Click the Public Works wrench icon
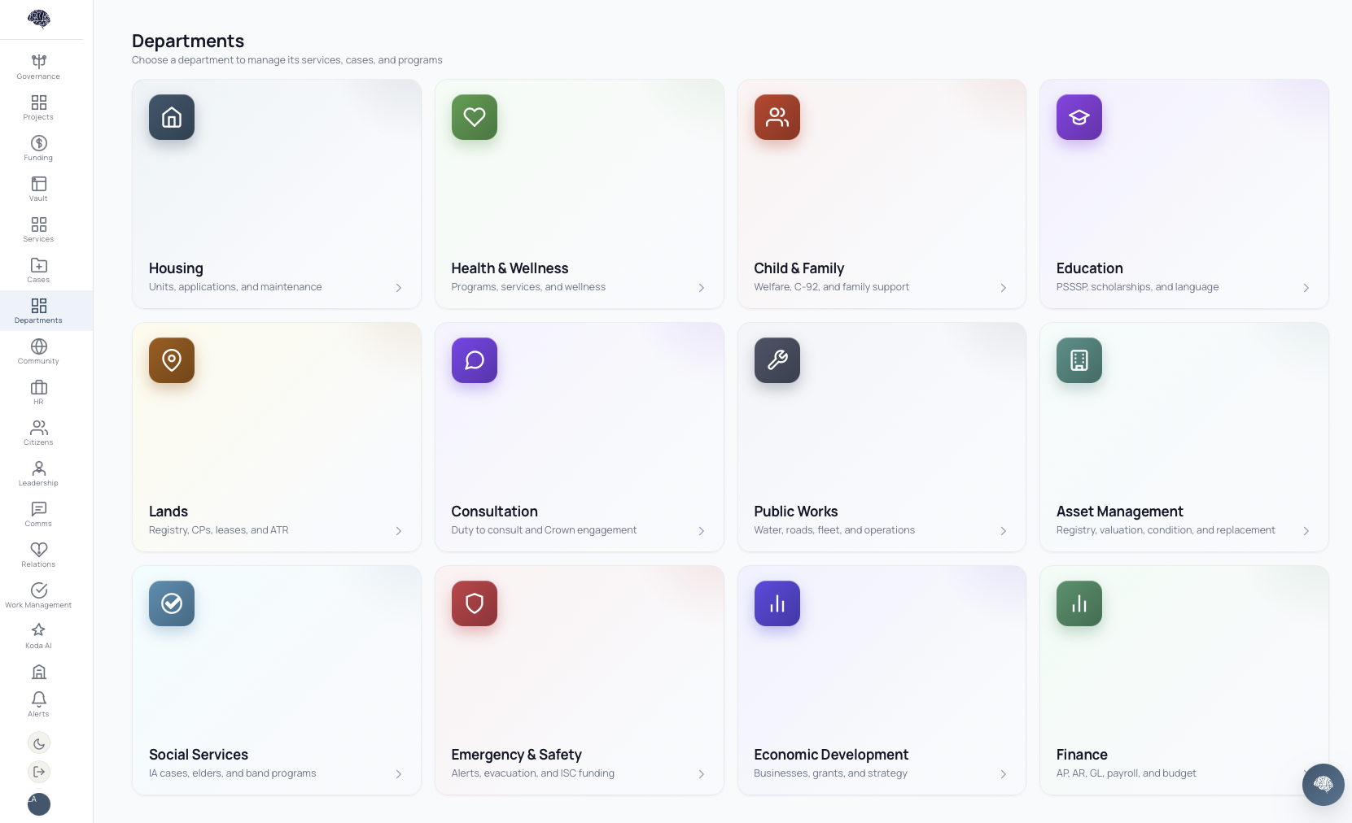Image resolution: width=1352 pixels, height=823 pixels. coord(777,360)
